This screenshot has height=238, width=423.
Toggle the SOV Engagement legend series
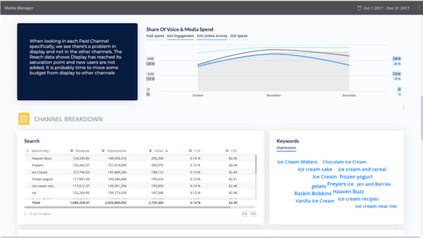pos(180,36)
